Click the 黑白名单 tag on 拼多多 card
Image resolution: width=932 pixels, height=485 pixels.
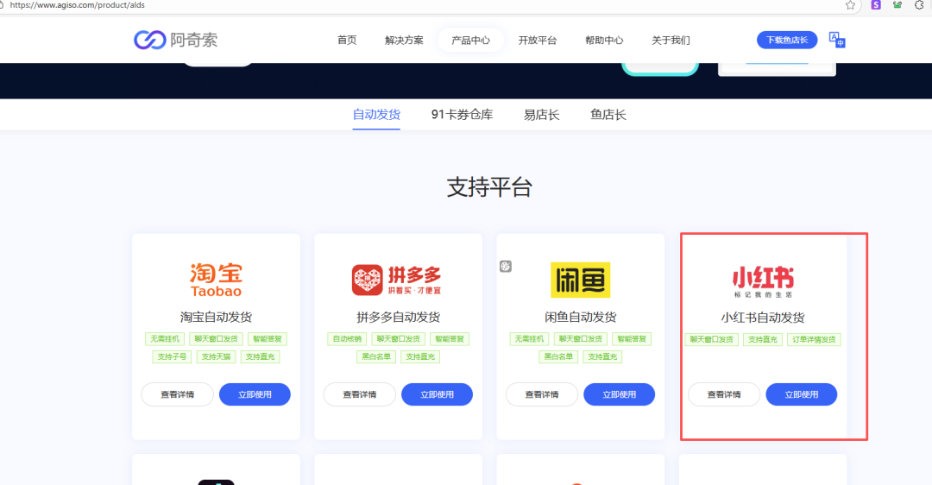376,356
